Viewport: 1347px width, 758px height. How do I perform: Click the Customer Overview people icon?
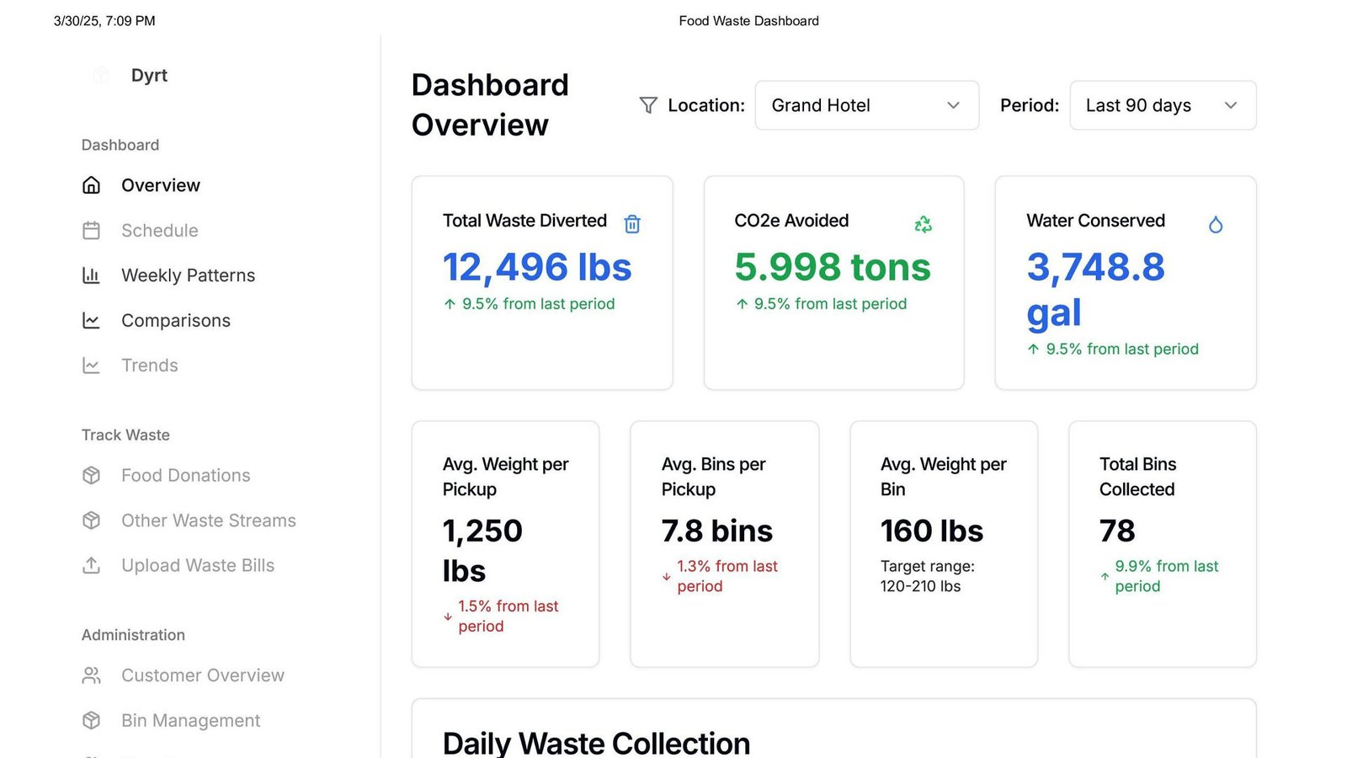coord(92,675)
